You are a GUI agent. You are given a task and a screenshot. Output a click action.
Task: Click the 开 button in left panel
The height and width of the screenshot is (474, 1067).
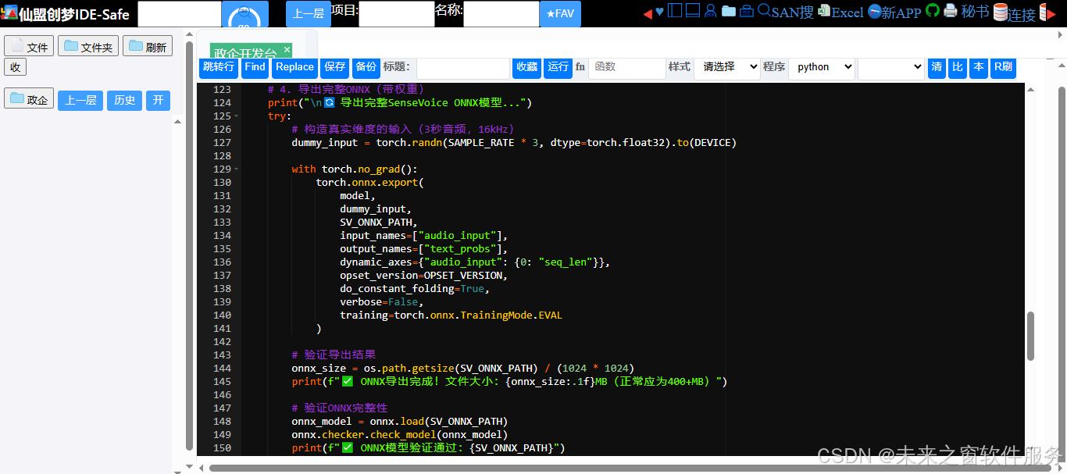(x=159, y=100)
